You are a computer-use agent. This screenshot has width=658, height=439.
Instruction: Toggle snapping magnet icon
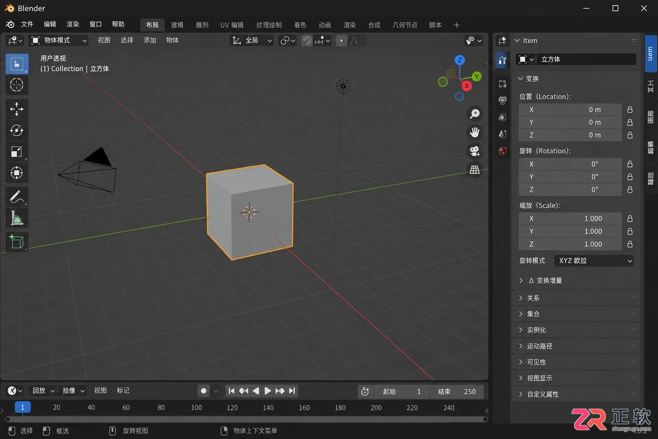point(307,41)
